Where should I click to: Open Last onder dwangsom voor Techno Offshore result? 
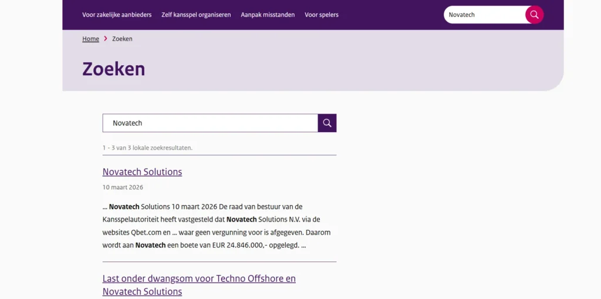pyautogui.click(x=199, y=285)
